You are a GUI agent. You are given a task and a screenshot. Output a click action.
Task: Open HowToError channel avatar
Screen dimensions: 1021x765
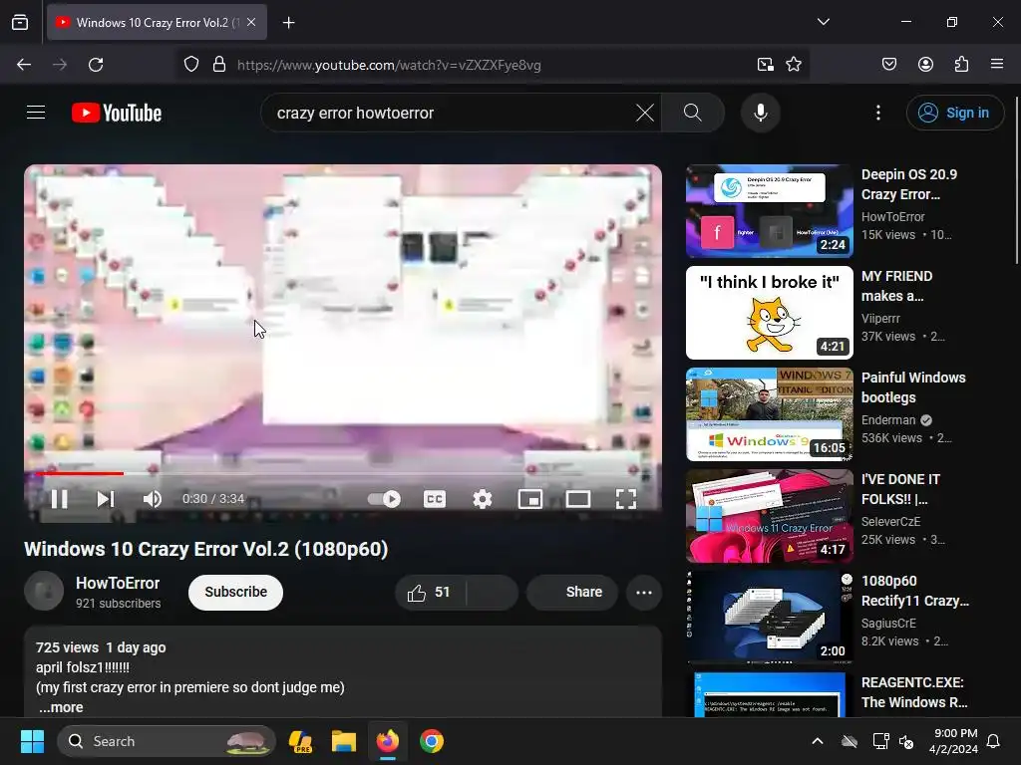point(44,591)
